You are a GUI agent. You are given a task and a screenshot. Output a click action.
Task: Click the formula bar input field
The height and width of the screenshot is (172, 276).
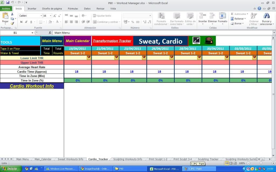click(x=162, y=33)
